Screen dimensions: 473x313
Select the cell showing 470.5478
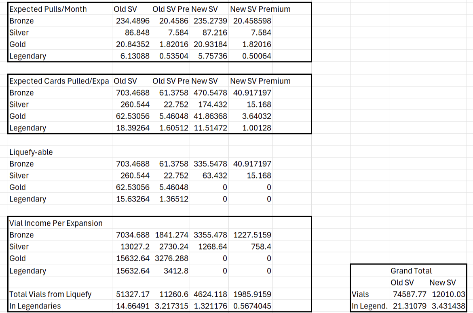[x=209, y=93]
